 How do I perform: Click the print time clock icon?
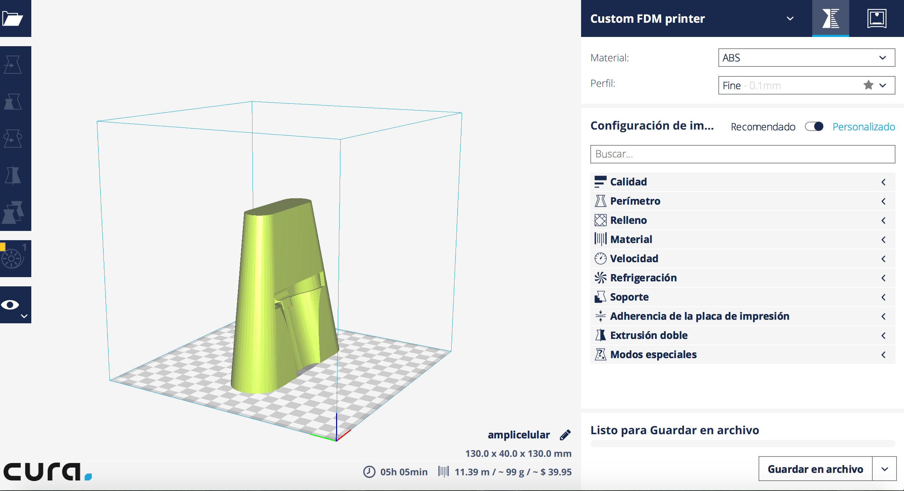(x=369, y=472)
